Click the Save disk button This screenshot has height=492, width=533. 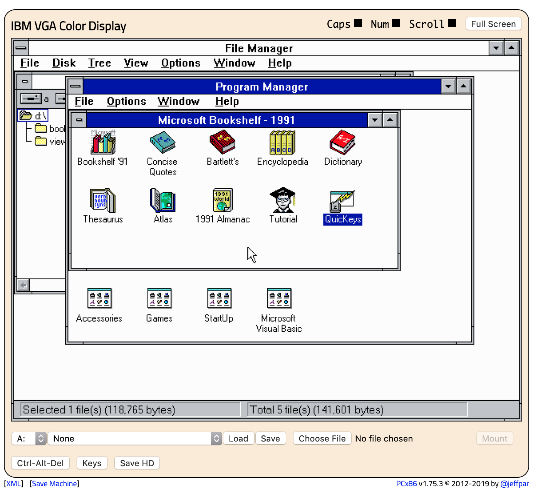270,438
